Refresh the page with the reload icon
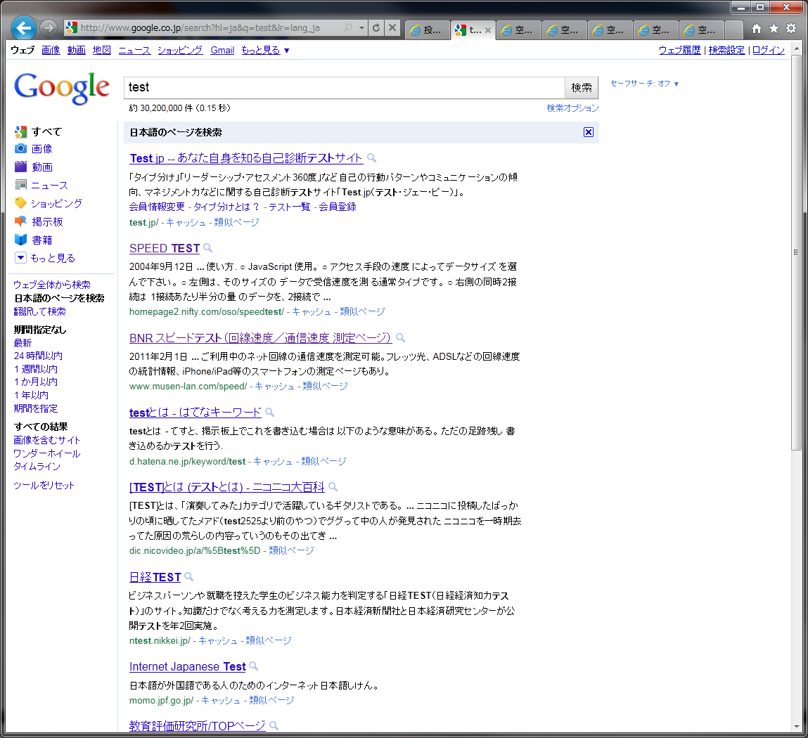Viewport: 808px width, 738px height. 376,28
